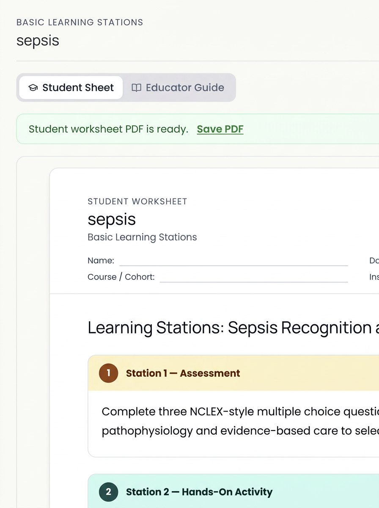Select the Station 2 — Hands-On Activity header
The width and height of the screenshot is (379, 508).
[x=233, y=491]
